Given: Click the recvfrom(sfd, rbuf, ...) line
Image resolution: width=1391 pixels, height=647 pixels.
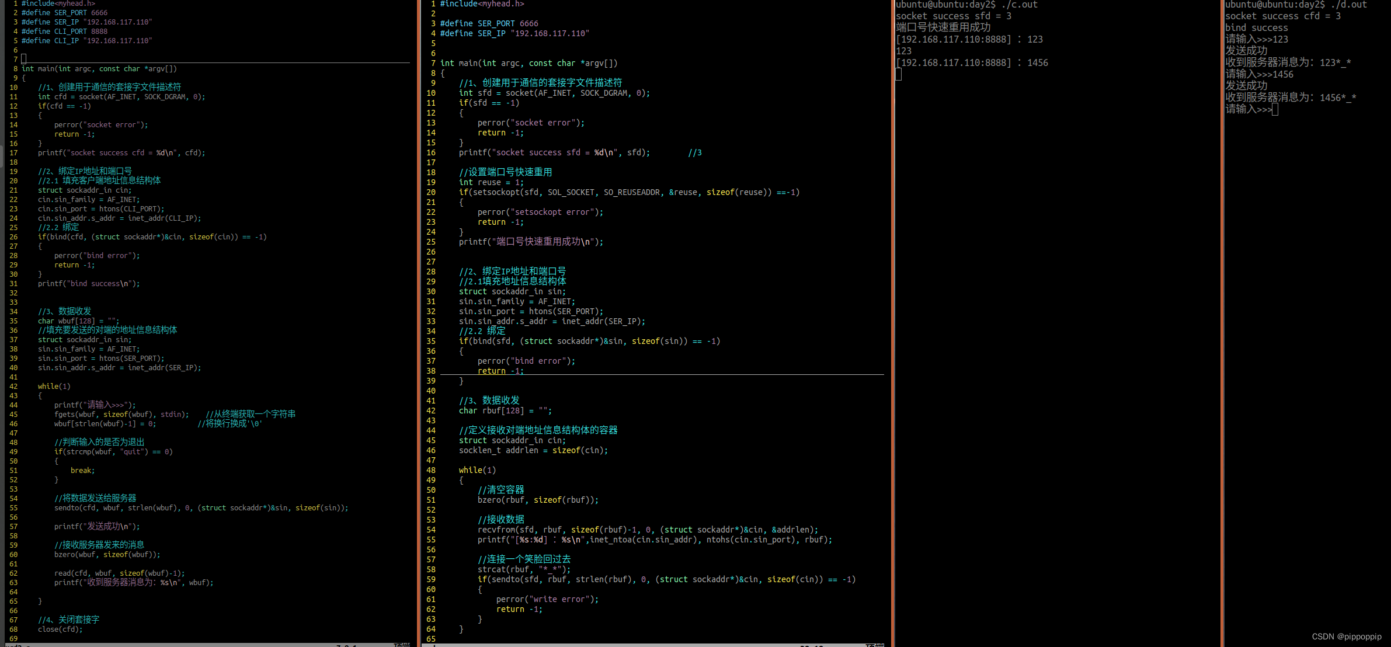Looking at the screenshot, I should click(x=648, y=530).
